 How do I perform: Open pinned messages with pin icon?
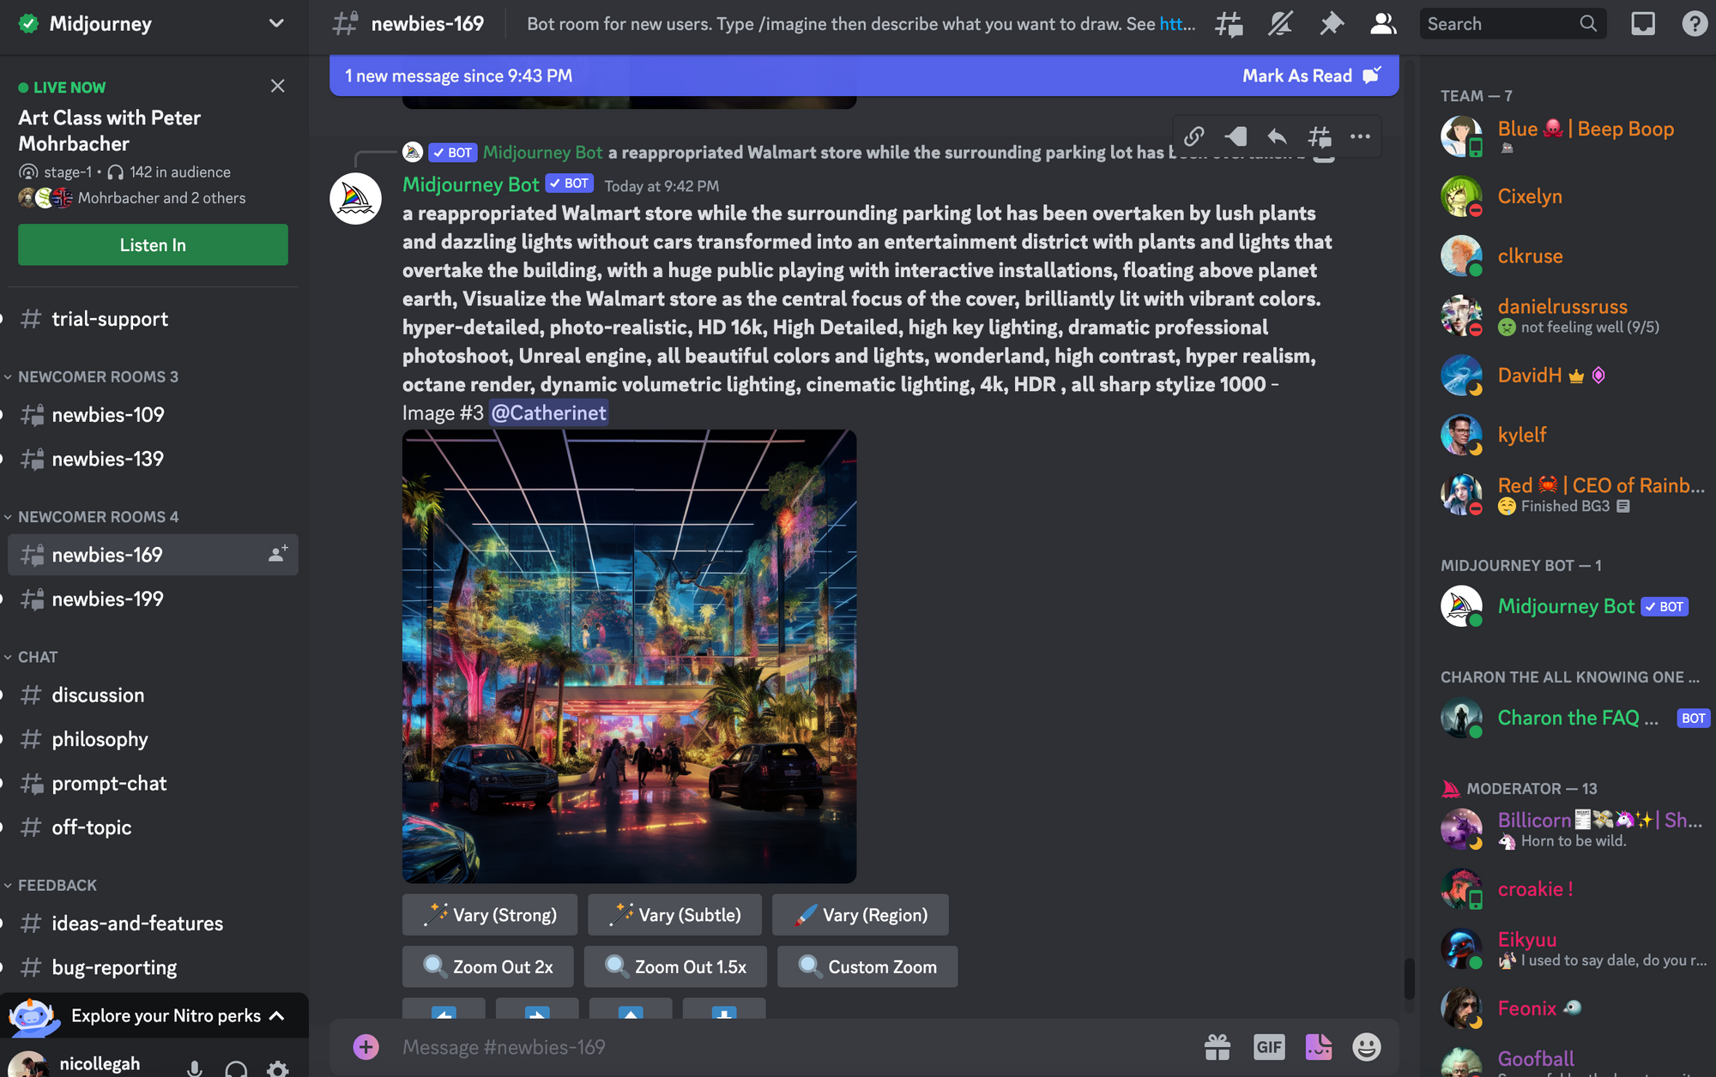click(1332, 24)
